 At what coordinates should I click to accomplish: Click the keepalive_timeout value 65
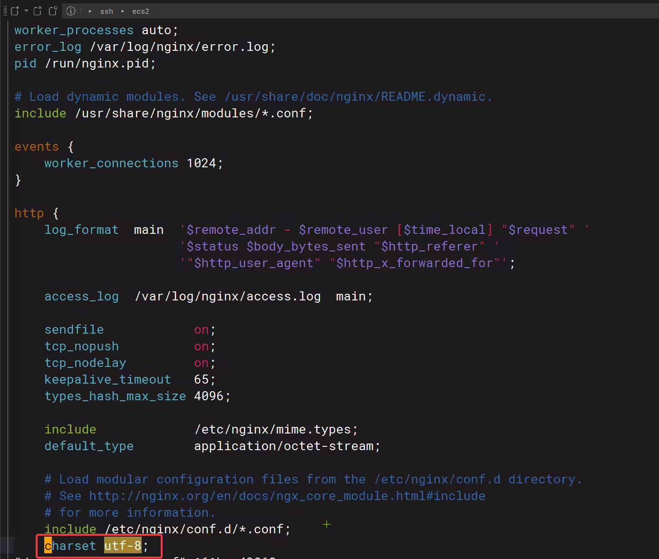(202, 379)
